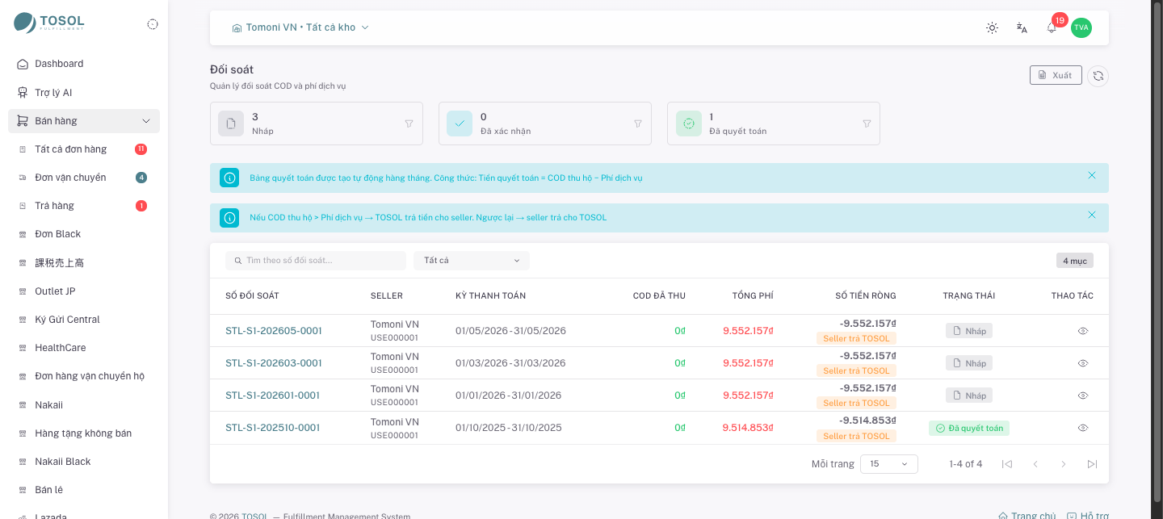The width and height of the screenshot is (1163, 519).
Task: Collapse the sidebar using the circle icon
Action: pyautogui.click(x=153, y=24)
